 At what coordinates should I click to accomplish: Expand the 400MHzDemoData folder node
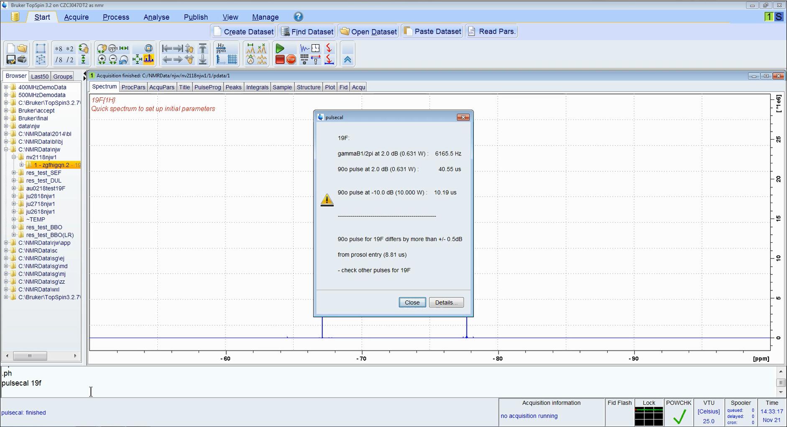coord(6,87)
